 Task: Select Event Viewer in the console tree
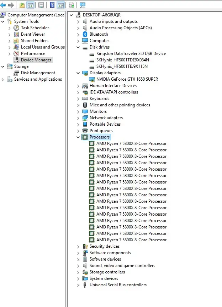pos(33,34)
